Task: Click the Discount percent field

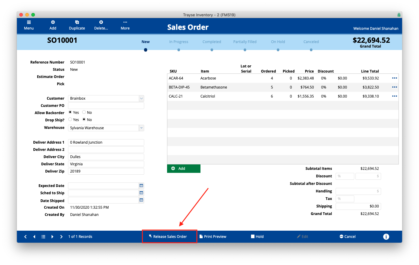Action: coord(345,176)
